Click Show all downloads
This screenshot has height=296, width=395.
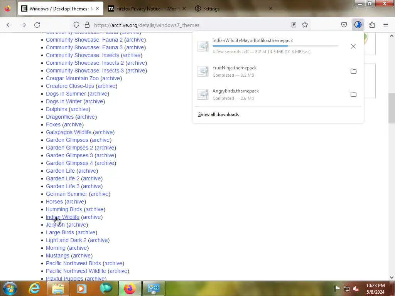coord(218,114)
